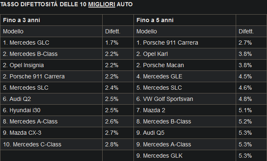Image resolution: width=267 pixels, height=161 pixels.
Task: Click the Porsche Macan entry
Action: (x=185, y=65)
